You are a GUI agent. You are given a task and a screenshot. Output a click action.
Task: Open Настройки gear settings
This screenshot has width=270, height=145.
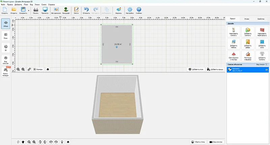[130, 10]
